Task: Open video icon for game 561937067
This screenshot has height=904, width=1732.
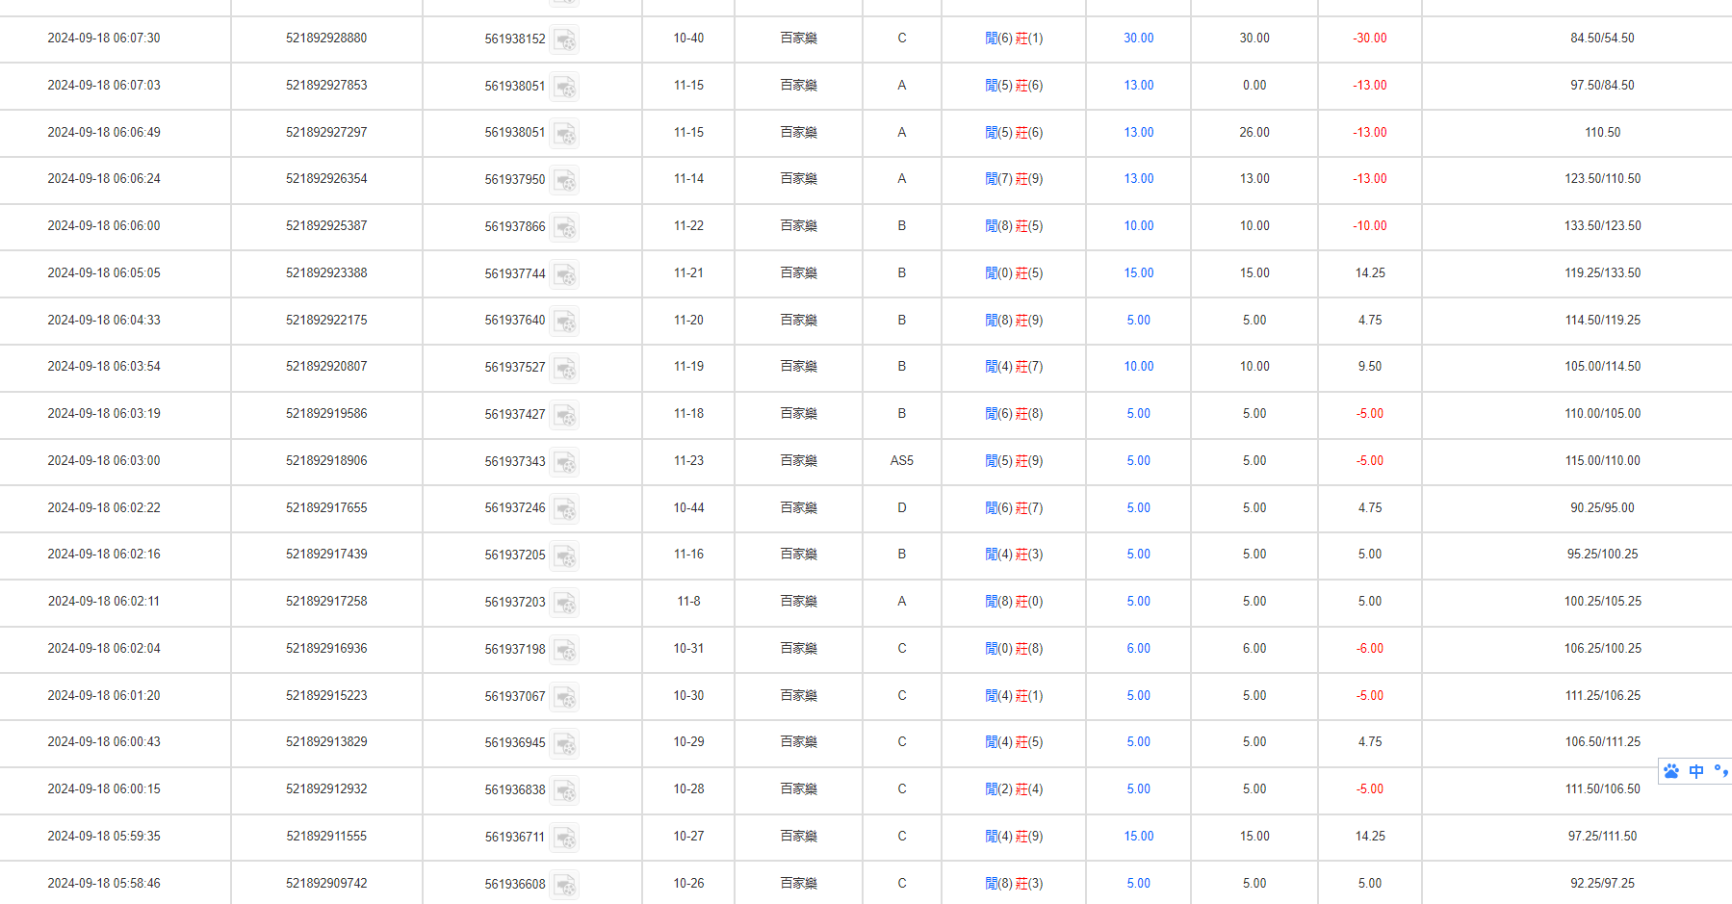Action: point(564,697)
